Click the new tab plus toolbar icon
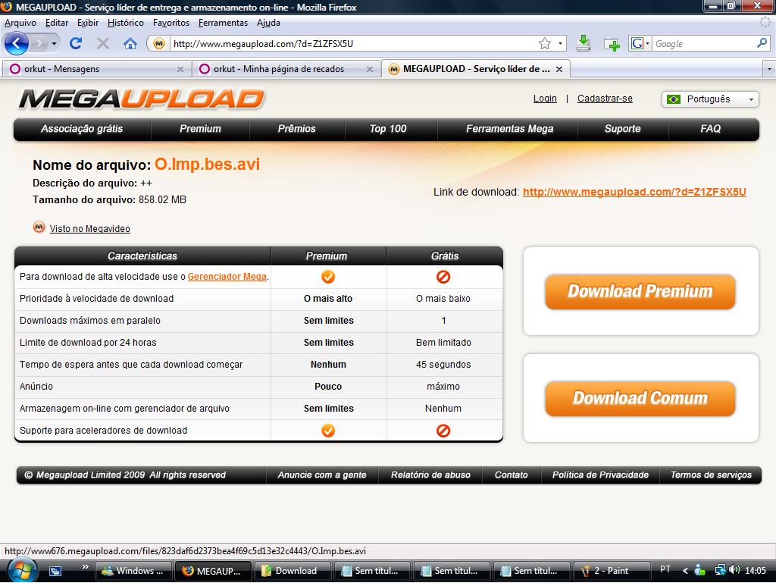 612,44
